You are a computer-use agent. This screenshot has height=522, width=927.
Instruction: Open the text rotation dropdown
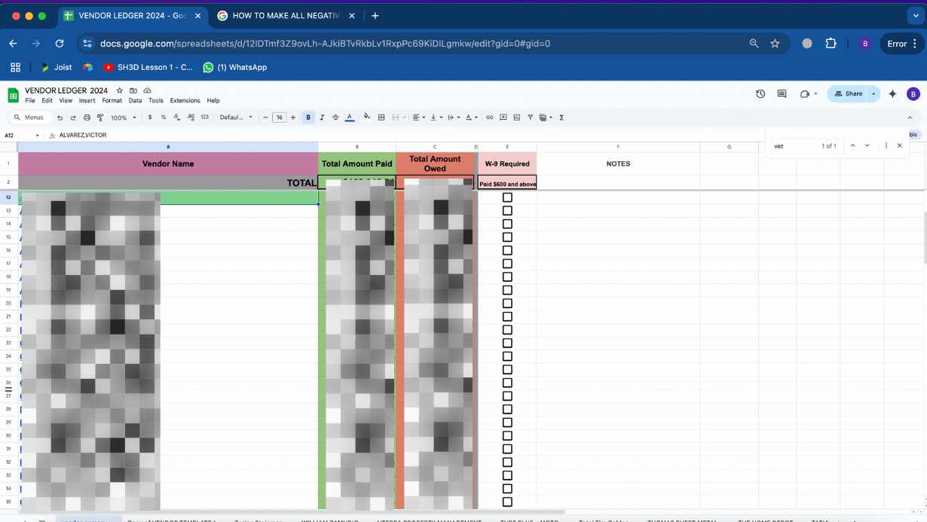(x=471, y=118)
